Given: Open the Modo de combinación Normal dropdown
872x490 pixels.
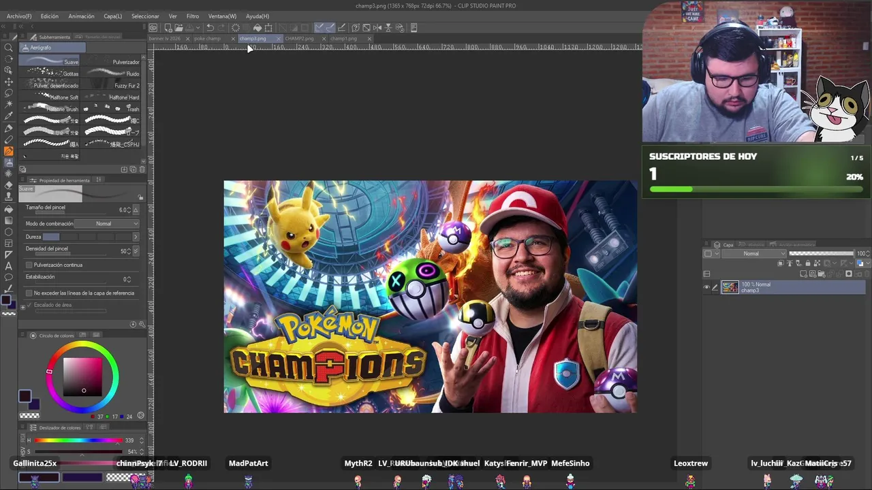Looking at the screenshot, I should click(x=108, y=224).
